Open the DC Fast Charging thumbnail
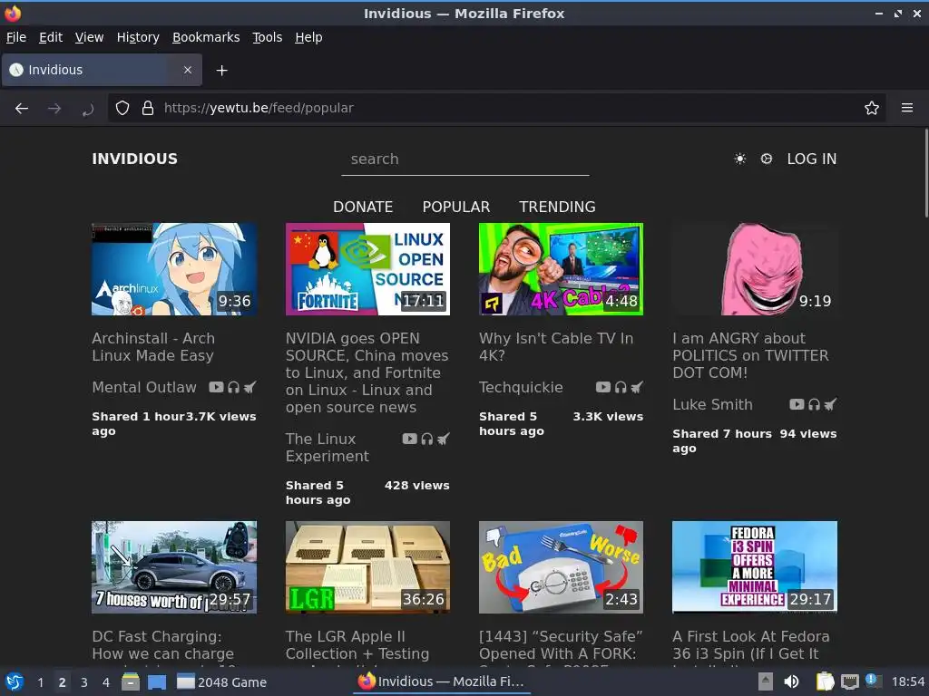 [174, 567]
